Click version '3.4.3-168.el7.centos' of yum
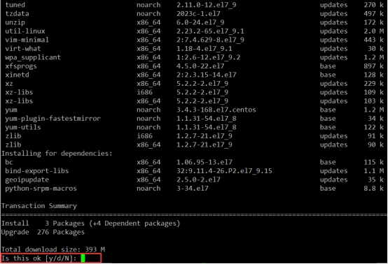This screenshot has height=264, width=388. (x=216, y=110)
